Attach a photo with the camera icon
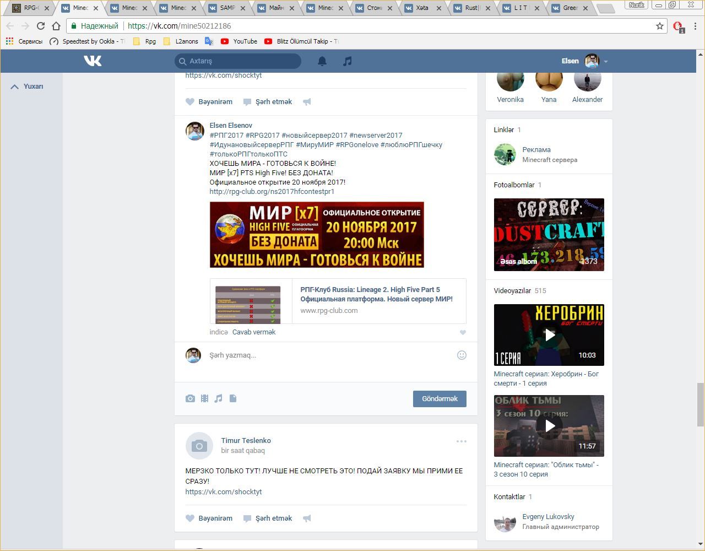This screenshot has height=551, width=705. click(x=190, y=398)
